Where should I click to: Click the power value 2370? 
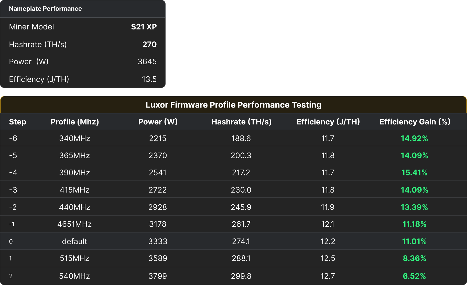coord(158,155)
